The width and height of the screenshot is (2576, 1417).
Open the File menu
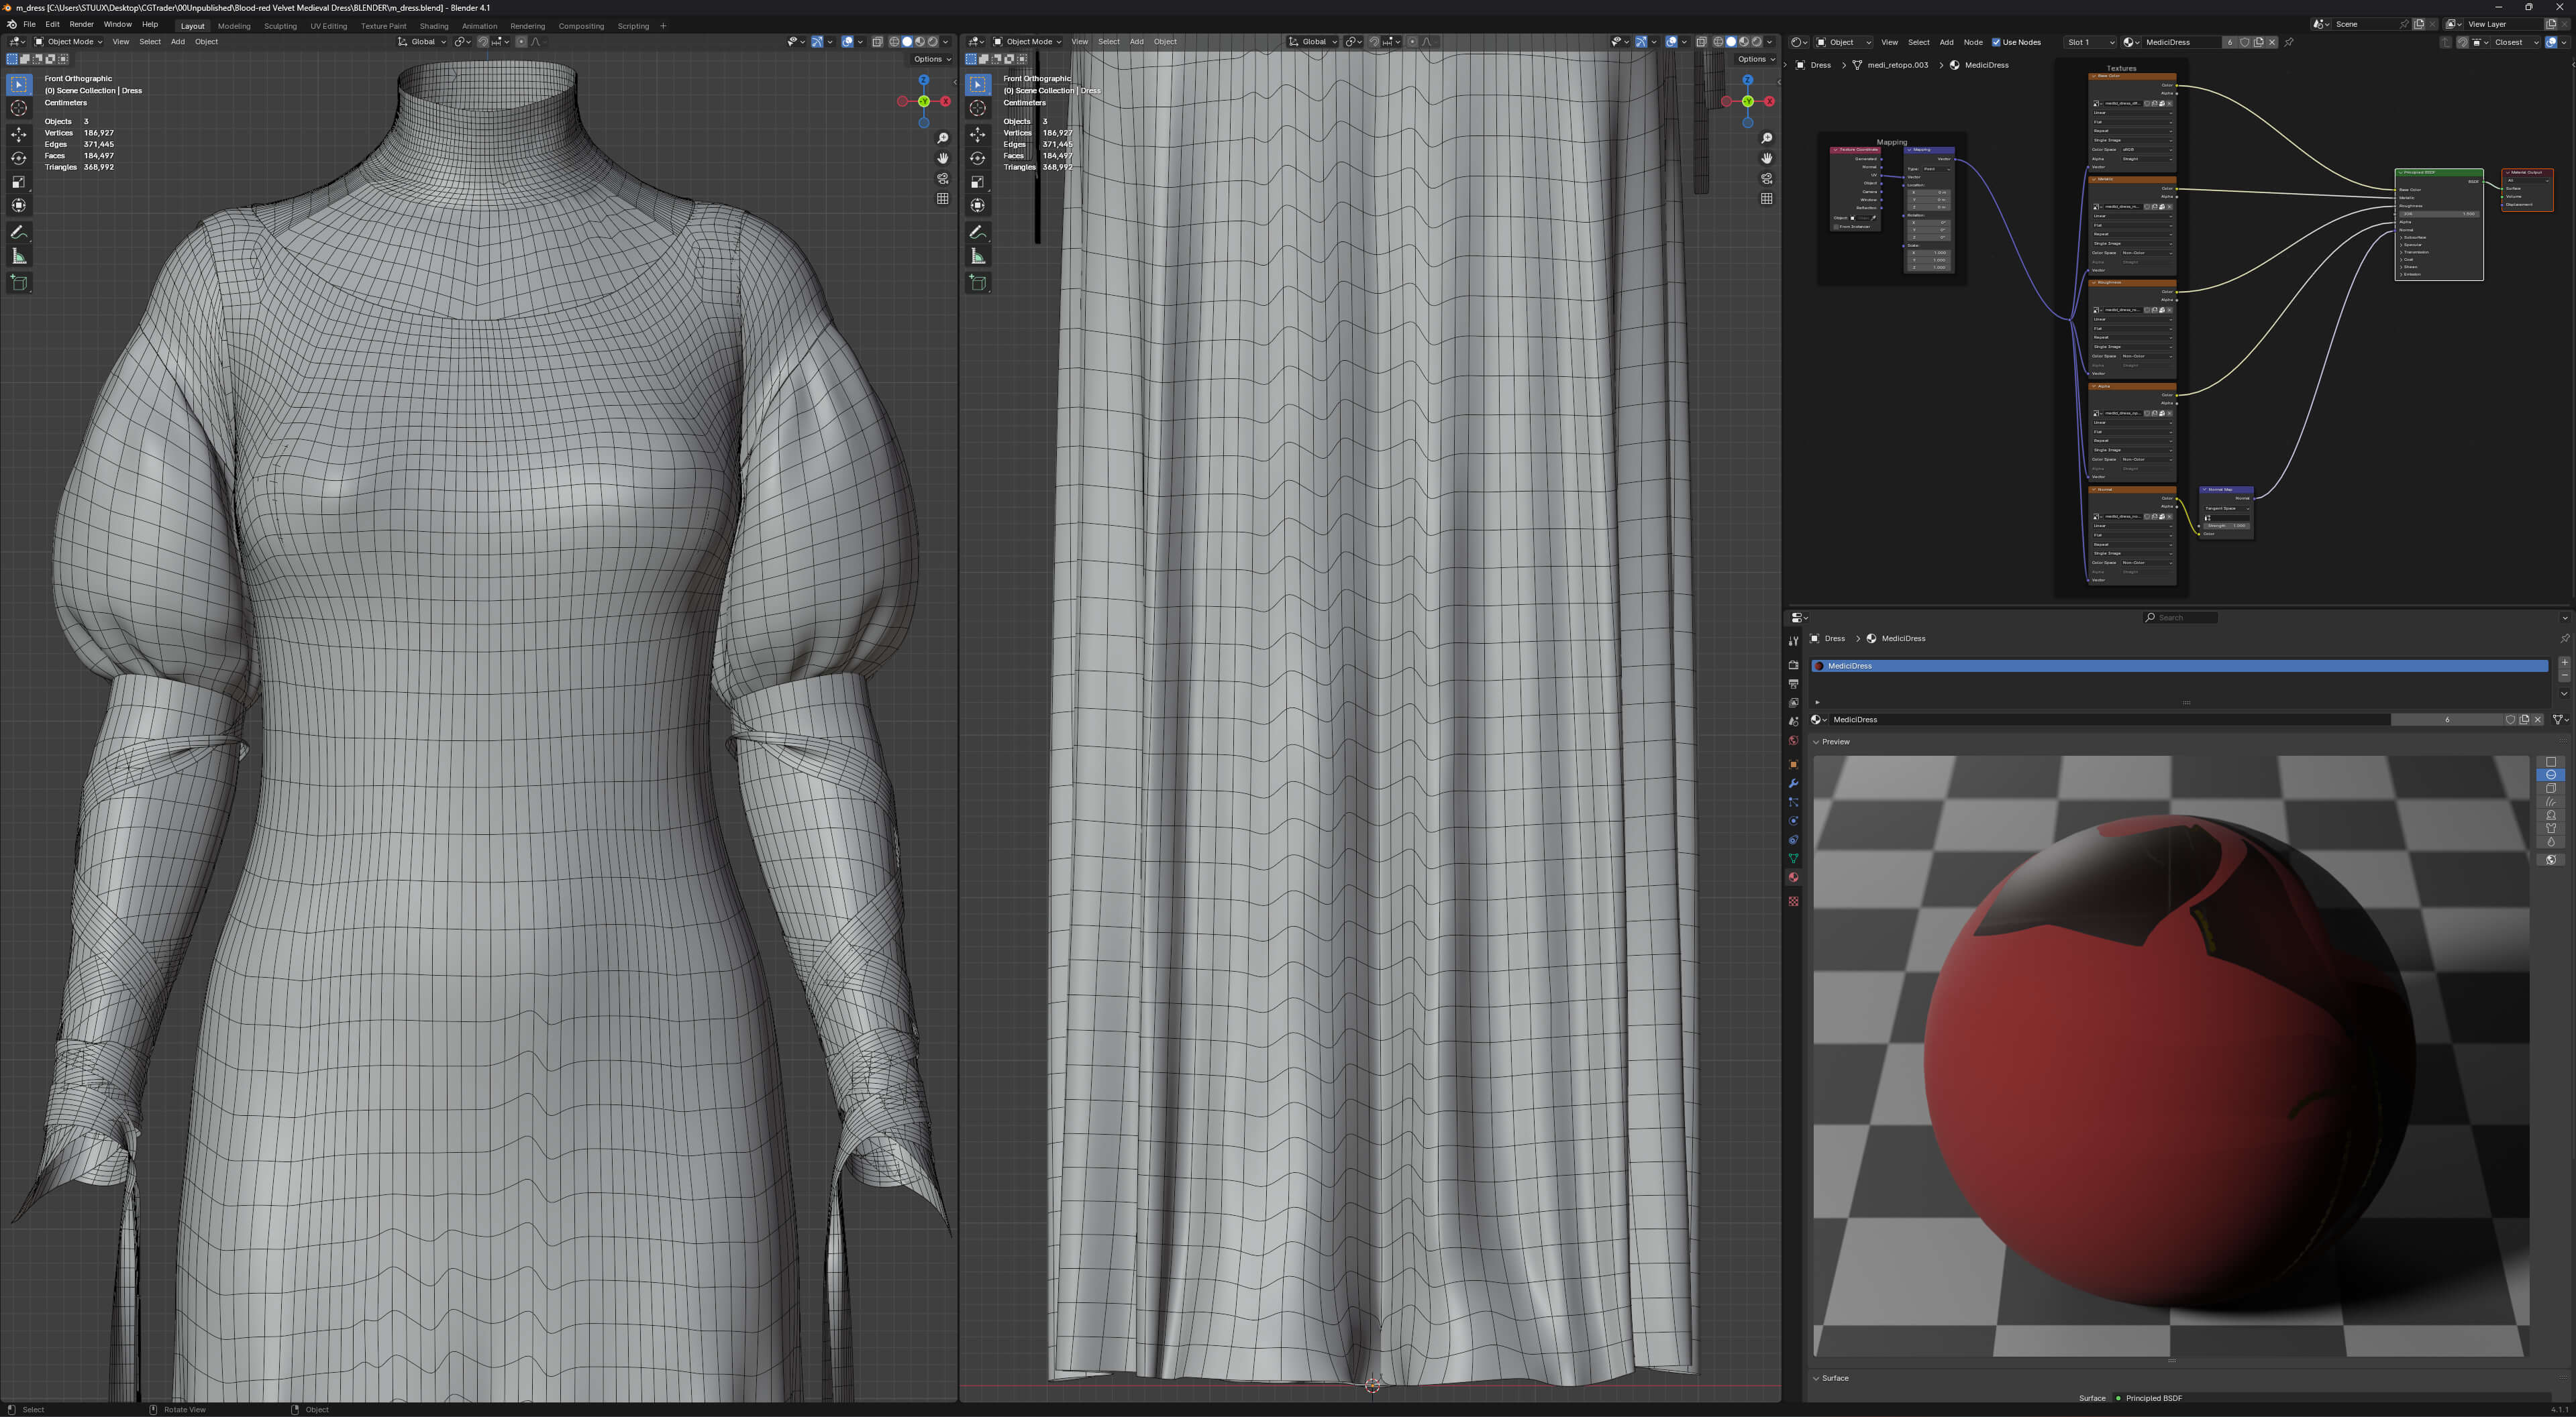(x=29, y=24)
